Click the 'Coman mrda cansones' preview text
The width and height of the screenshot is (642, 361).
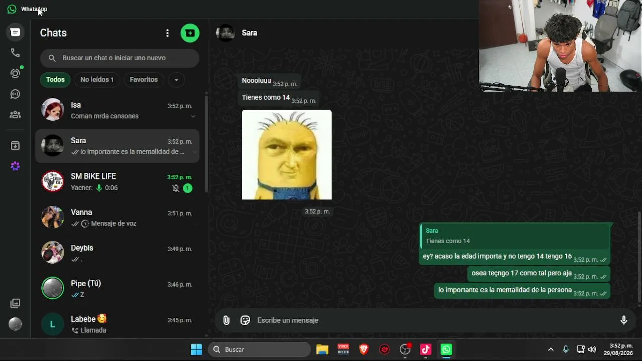tap(105, 116)
